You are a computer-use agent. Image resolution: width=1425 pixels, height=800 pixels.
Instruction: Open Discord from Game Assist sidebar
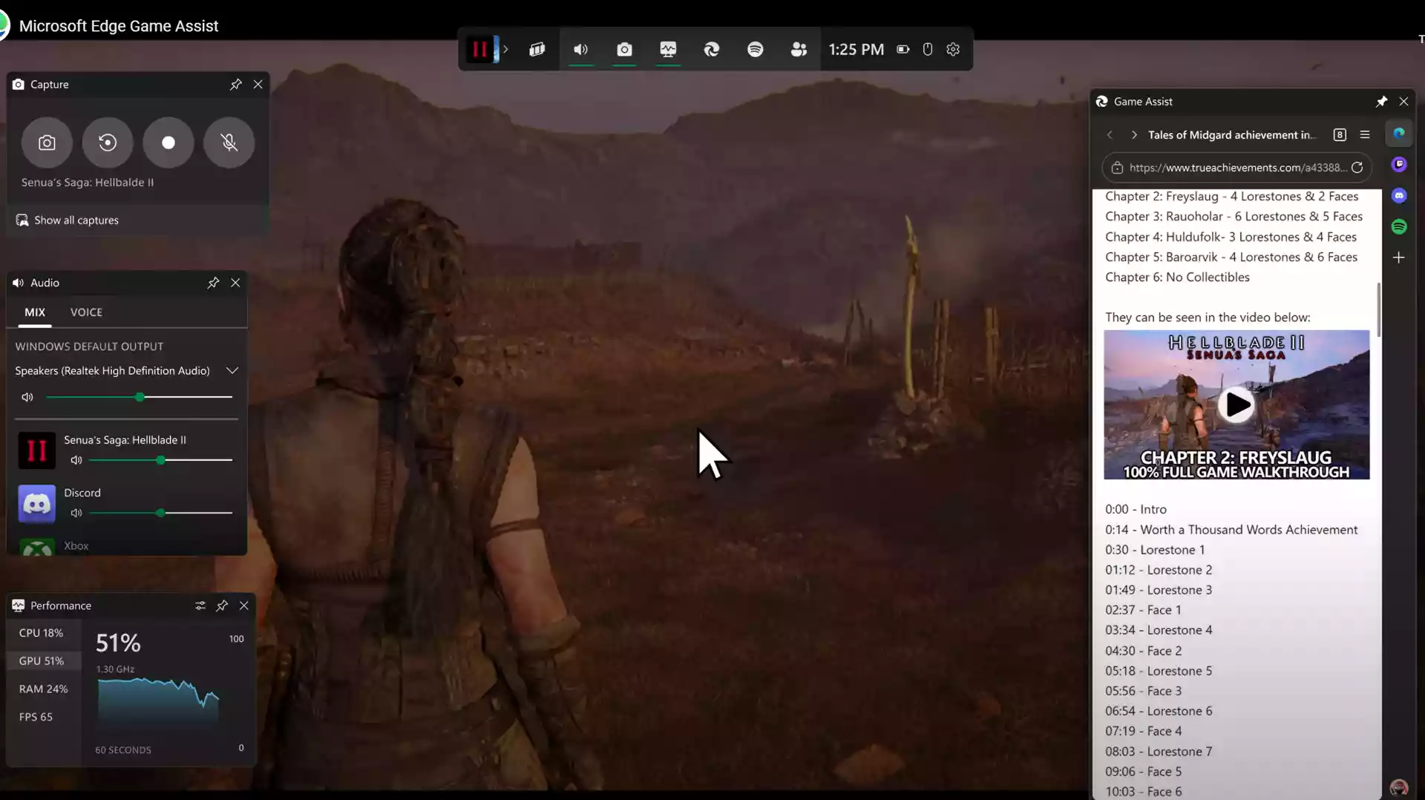coord(1399,196)
